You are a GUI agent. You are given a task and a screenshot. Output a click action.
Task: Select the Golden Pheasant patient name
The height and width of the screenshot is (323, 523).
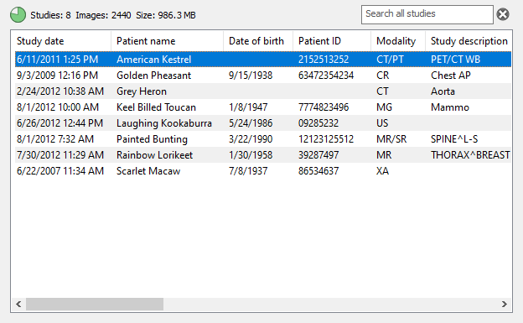tap(153, 76)
